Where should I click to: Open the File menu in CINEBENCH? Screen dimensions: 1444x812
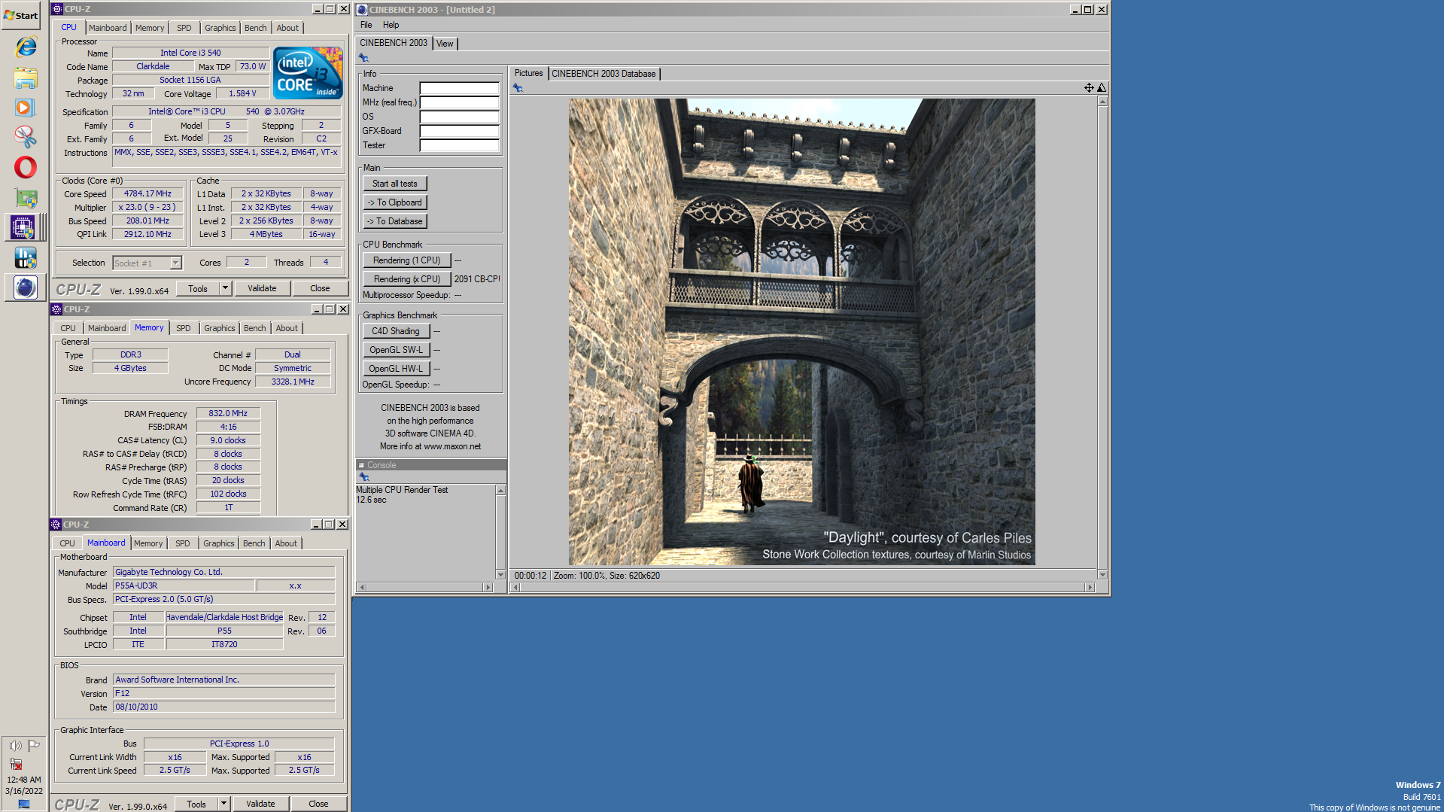tap(366, 25)
